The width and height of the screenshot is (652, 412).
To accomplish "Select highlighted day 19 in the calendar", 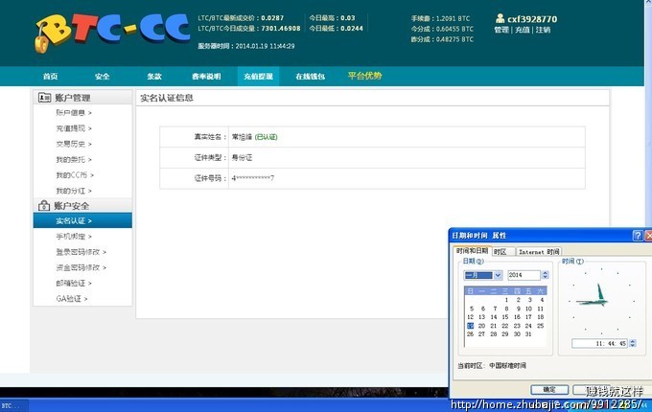I will coord(470,326).
